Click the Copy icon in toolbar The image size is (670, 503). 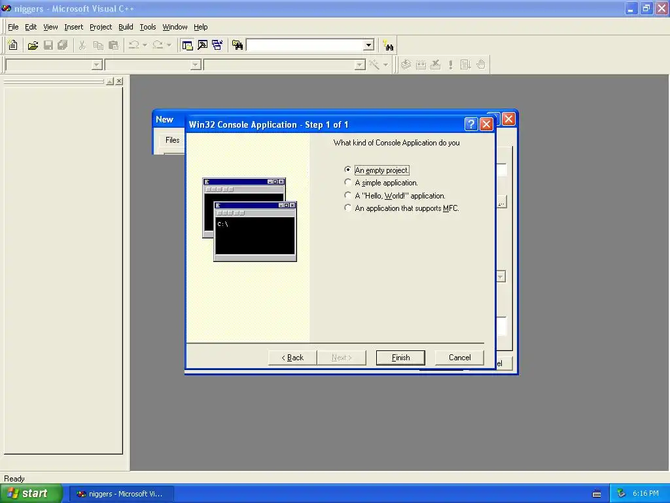[x=98, y=45]
